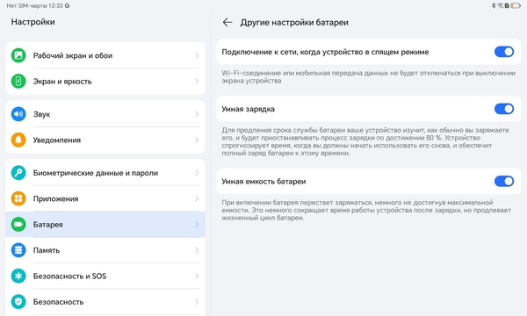Open Биометрические данные и пароли
The height and width of the screenshot is (316, 527).
tap(105, 173)
